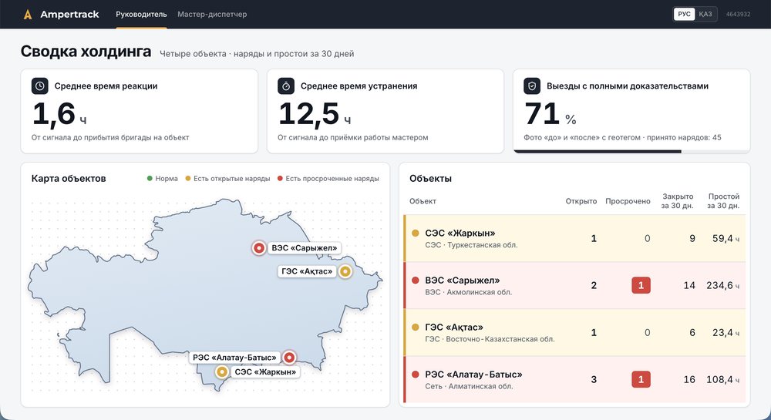This screenshot has width=771, height=420.
Task: Click the 12,5 ч average fix value
Action: [315, 114]
